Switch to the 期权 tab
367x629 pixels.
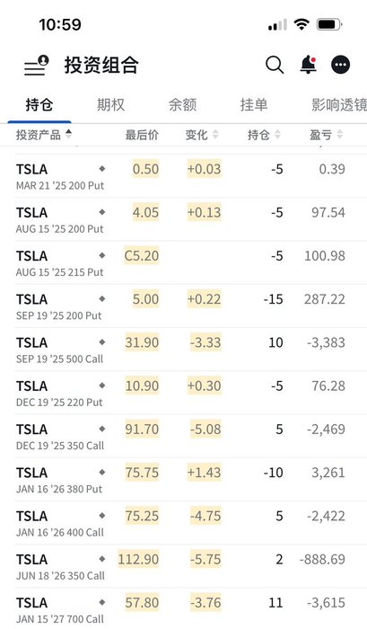[x=111, y=105]
